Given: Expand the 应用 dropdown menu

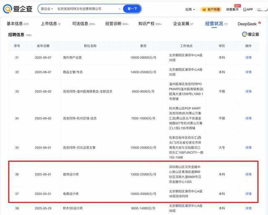Looking at the screenshot, I should 190,9.
